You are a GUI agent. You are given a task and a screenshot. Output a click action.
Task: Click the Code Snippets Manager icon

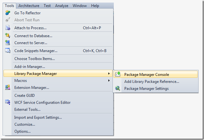point(8,50)
